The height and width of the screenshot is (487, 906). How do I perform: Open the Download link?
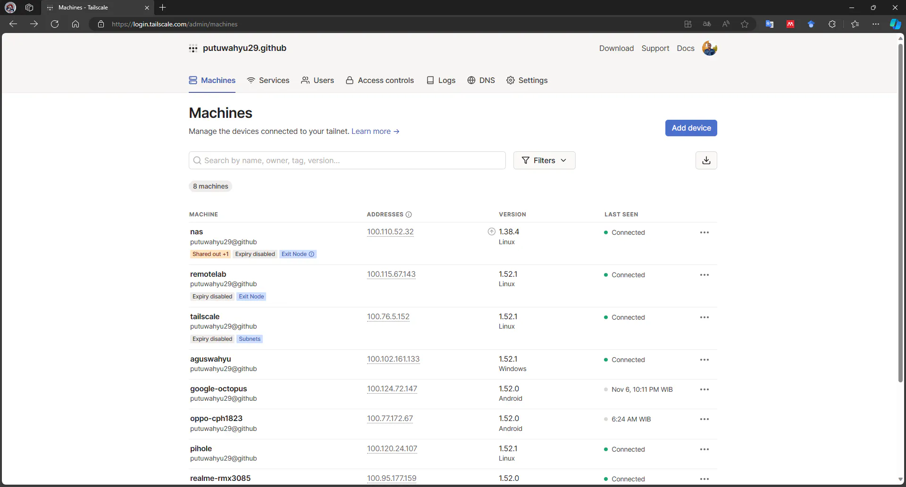click(x=616, y=48)
